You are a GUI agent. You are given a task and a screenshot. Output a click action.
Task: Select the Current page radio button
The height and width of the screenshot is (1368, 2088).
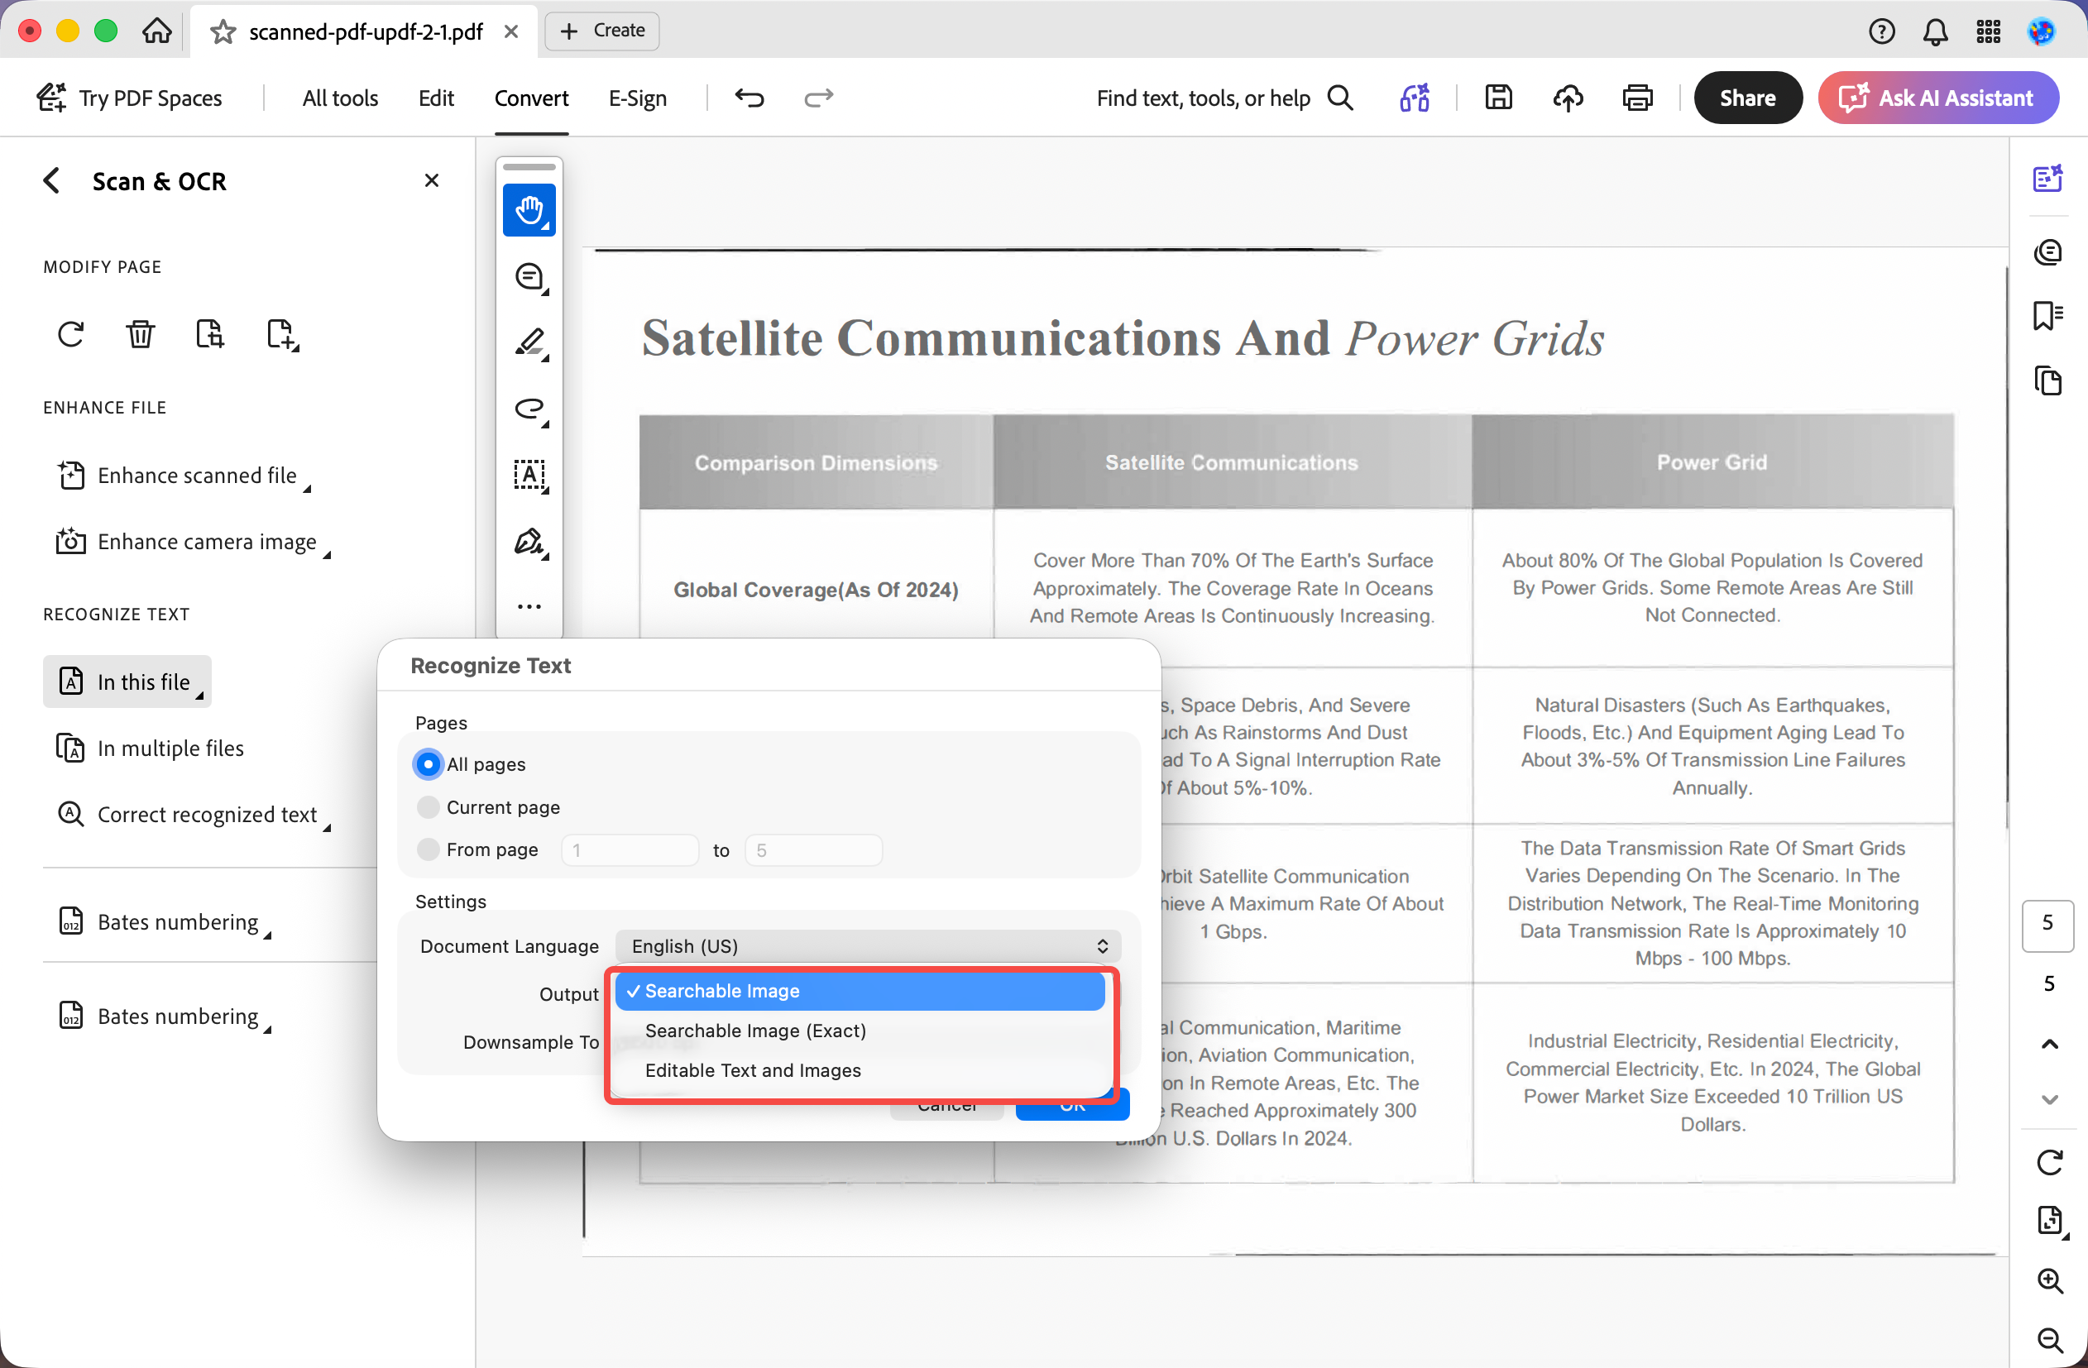(429, 806)
